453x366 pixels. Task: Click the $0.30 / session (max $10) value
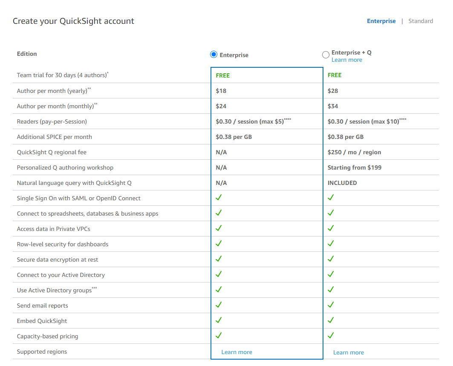pos(367,121)
